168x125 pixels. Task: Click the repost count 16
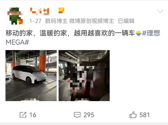(33, 115)
